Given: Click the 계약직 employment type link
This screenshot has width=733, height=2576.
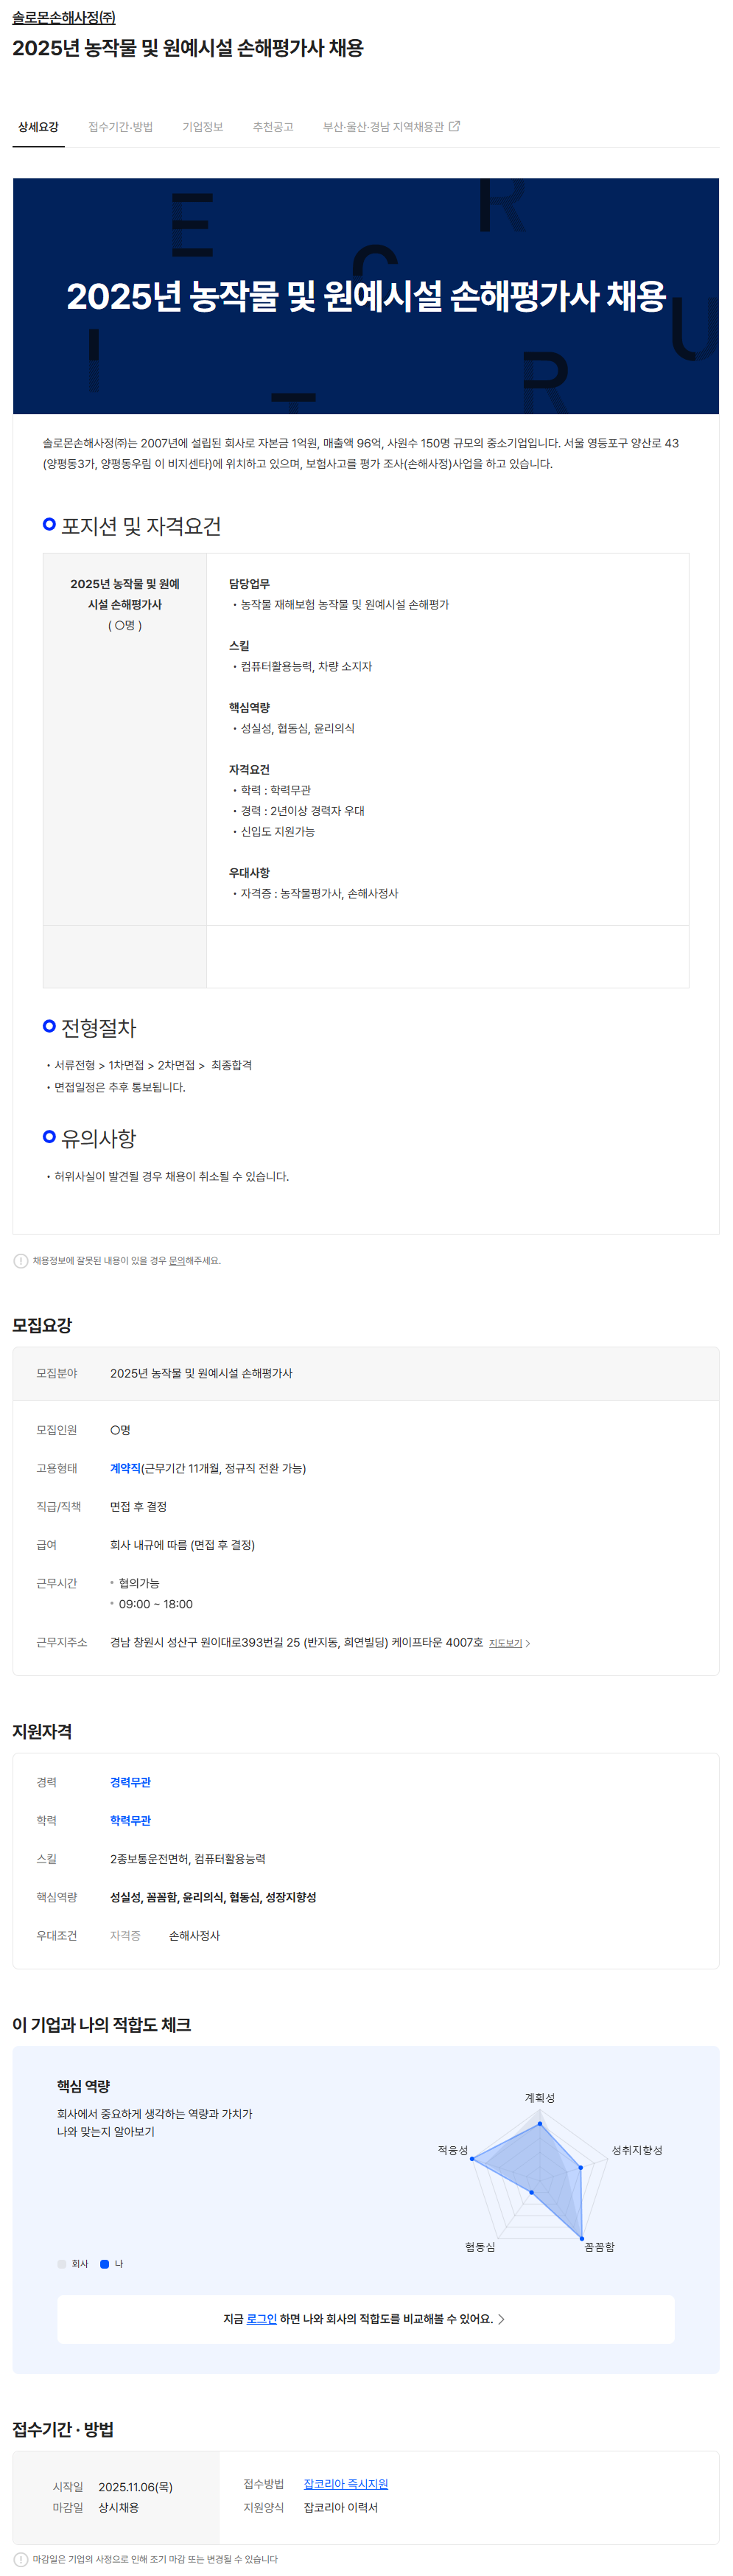Looking at the screenshot, I should [125, 1468].
